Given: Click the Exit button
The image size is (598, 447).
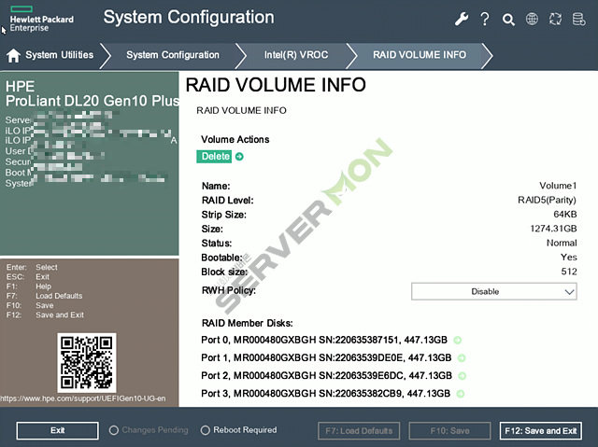Looking at the screenshot, I should pos(58,430).
